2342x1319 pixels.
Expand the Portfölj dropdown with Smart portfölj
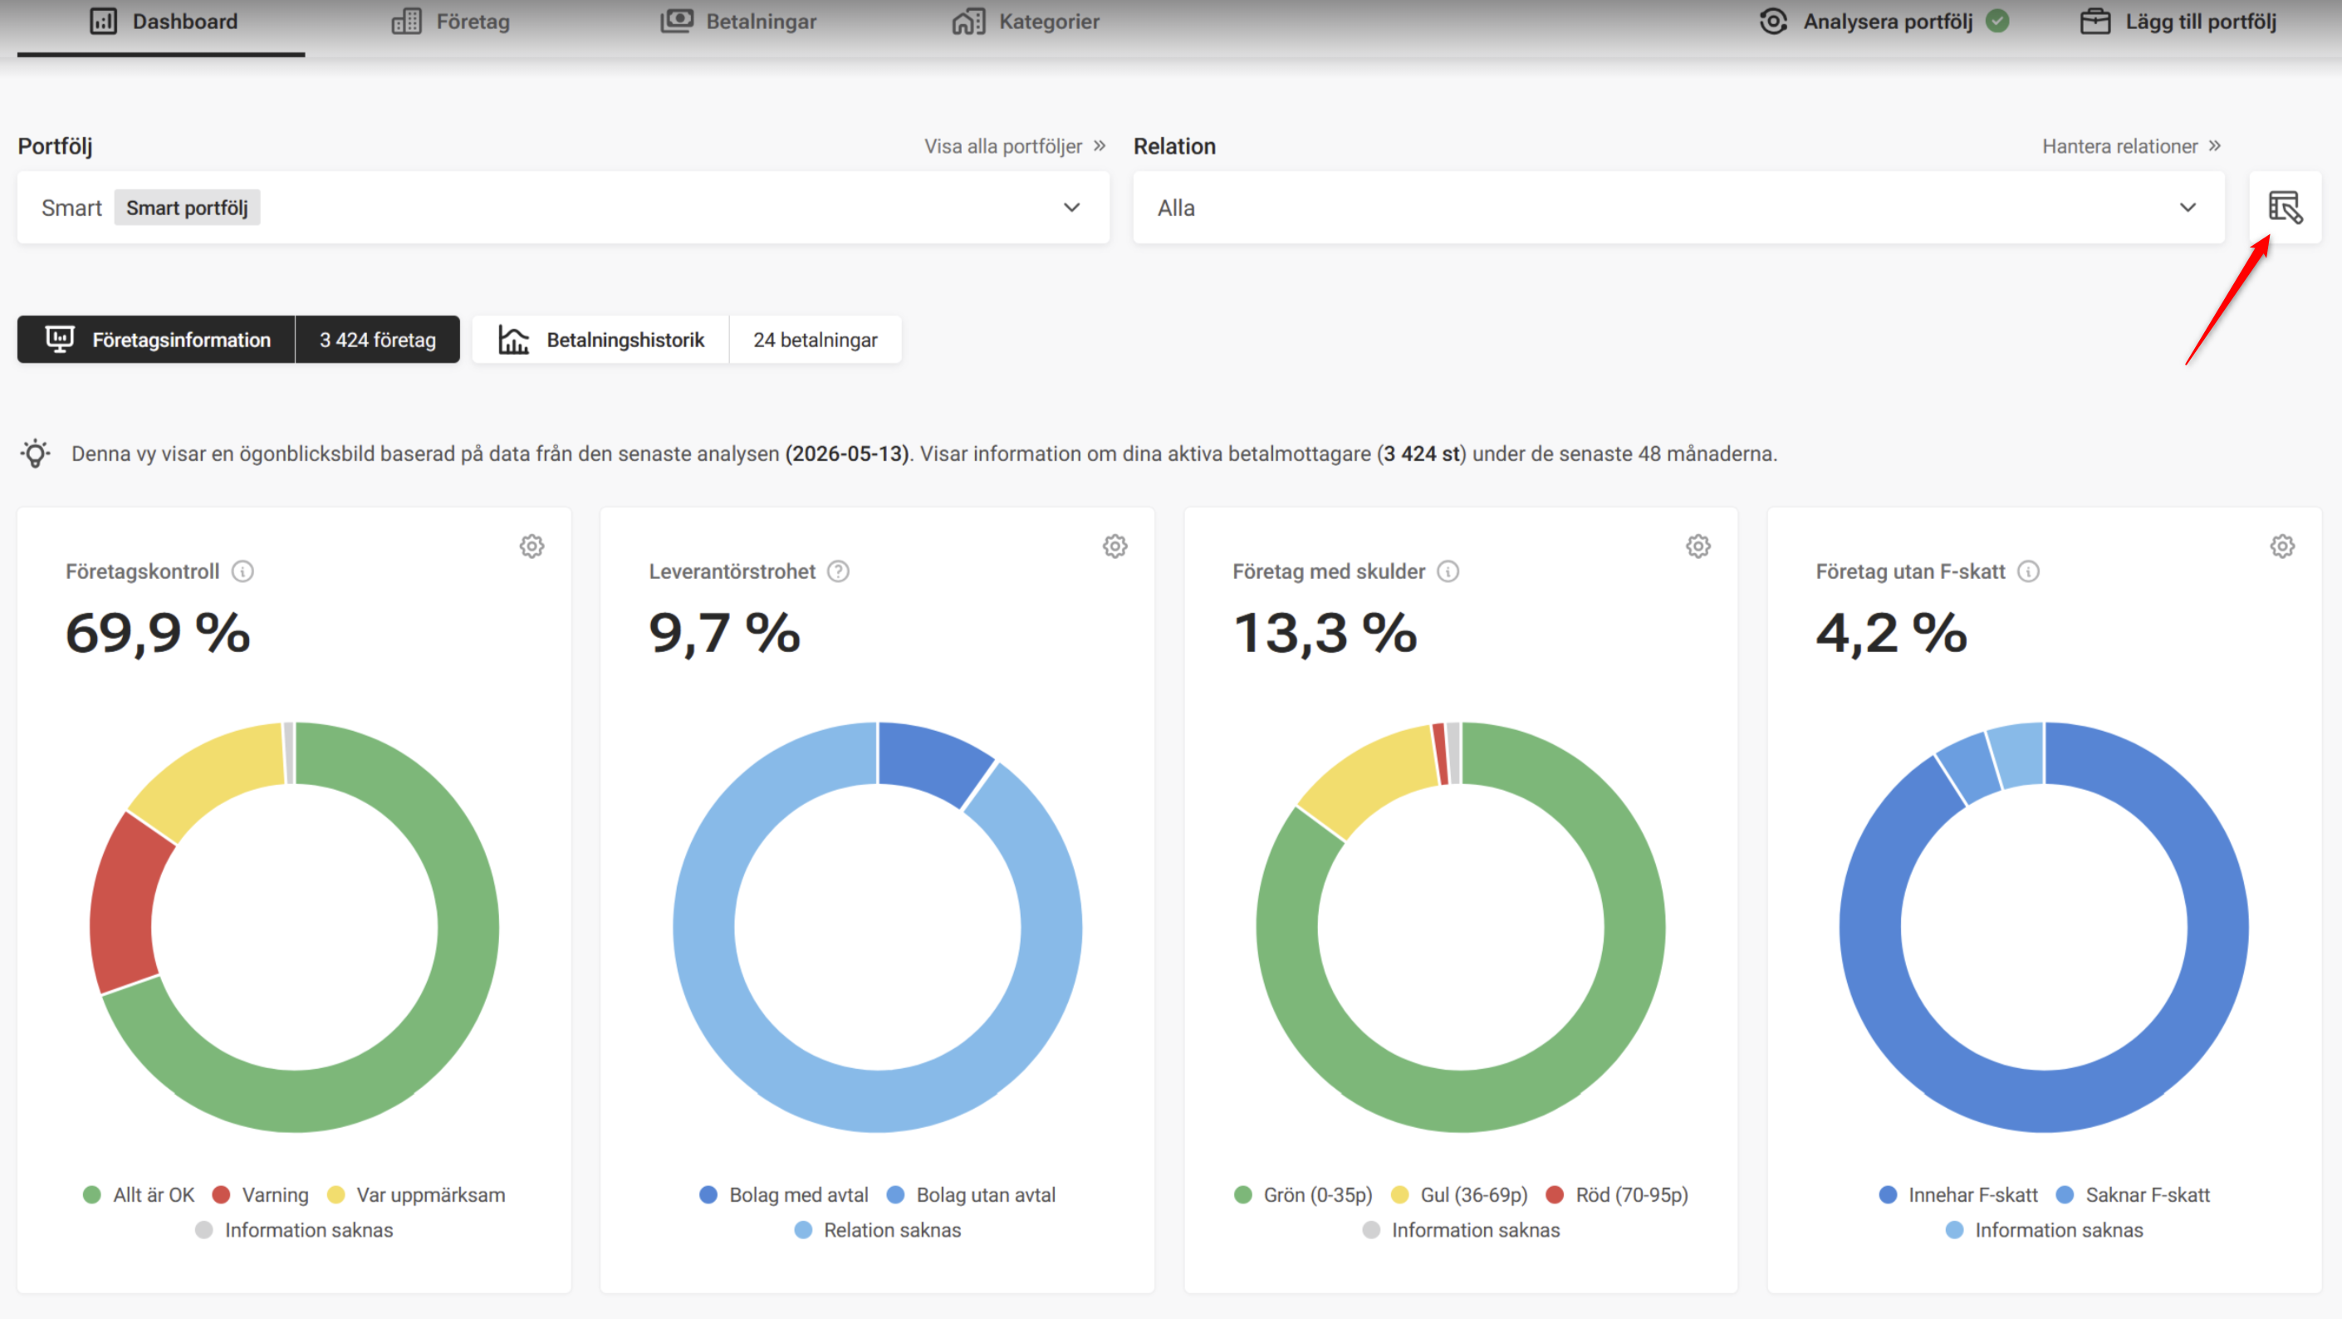click(563, 208)
